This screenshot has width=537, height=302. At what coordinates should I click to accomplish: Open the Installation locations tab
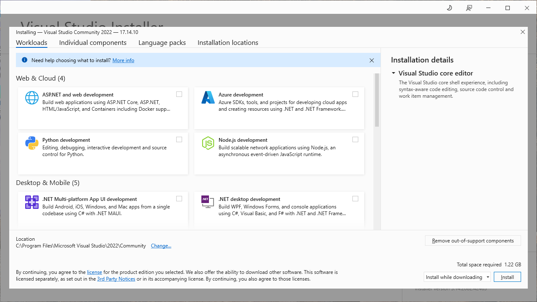point(228,43)
